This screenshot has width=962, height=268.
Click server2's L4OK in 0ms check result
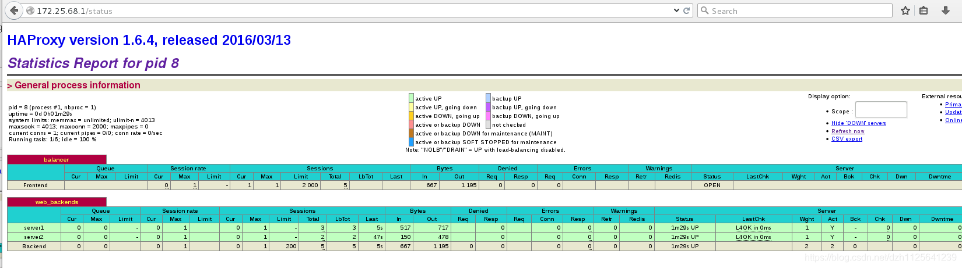click(753, 237)
